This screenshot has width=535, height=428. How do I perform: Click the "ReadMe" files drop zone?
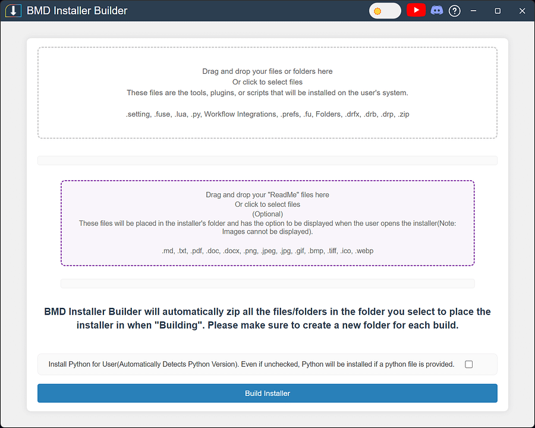(267, 223)
